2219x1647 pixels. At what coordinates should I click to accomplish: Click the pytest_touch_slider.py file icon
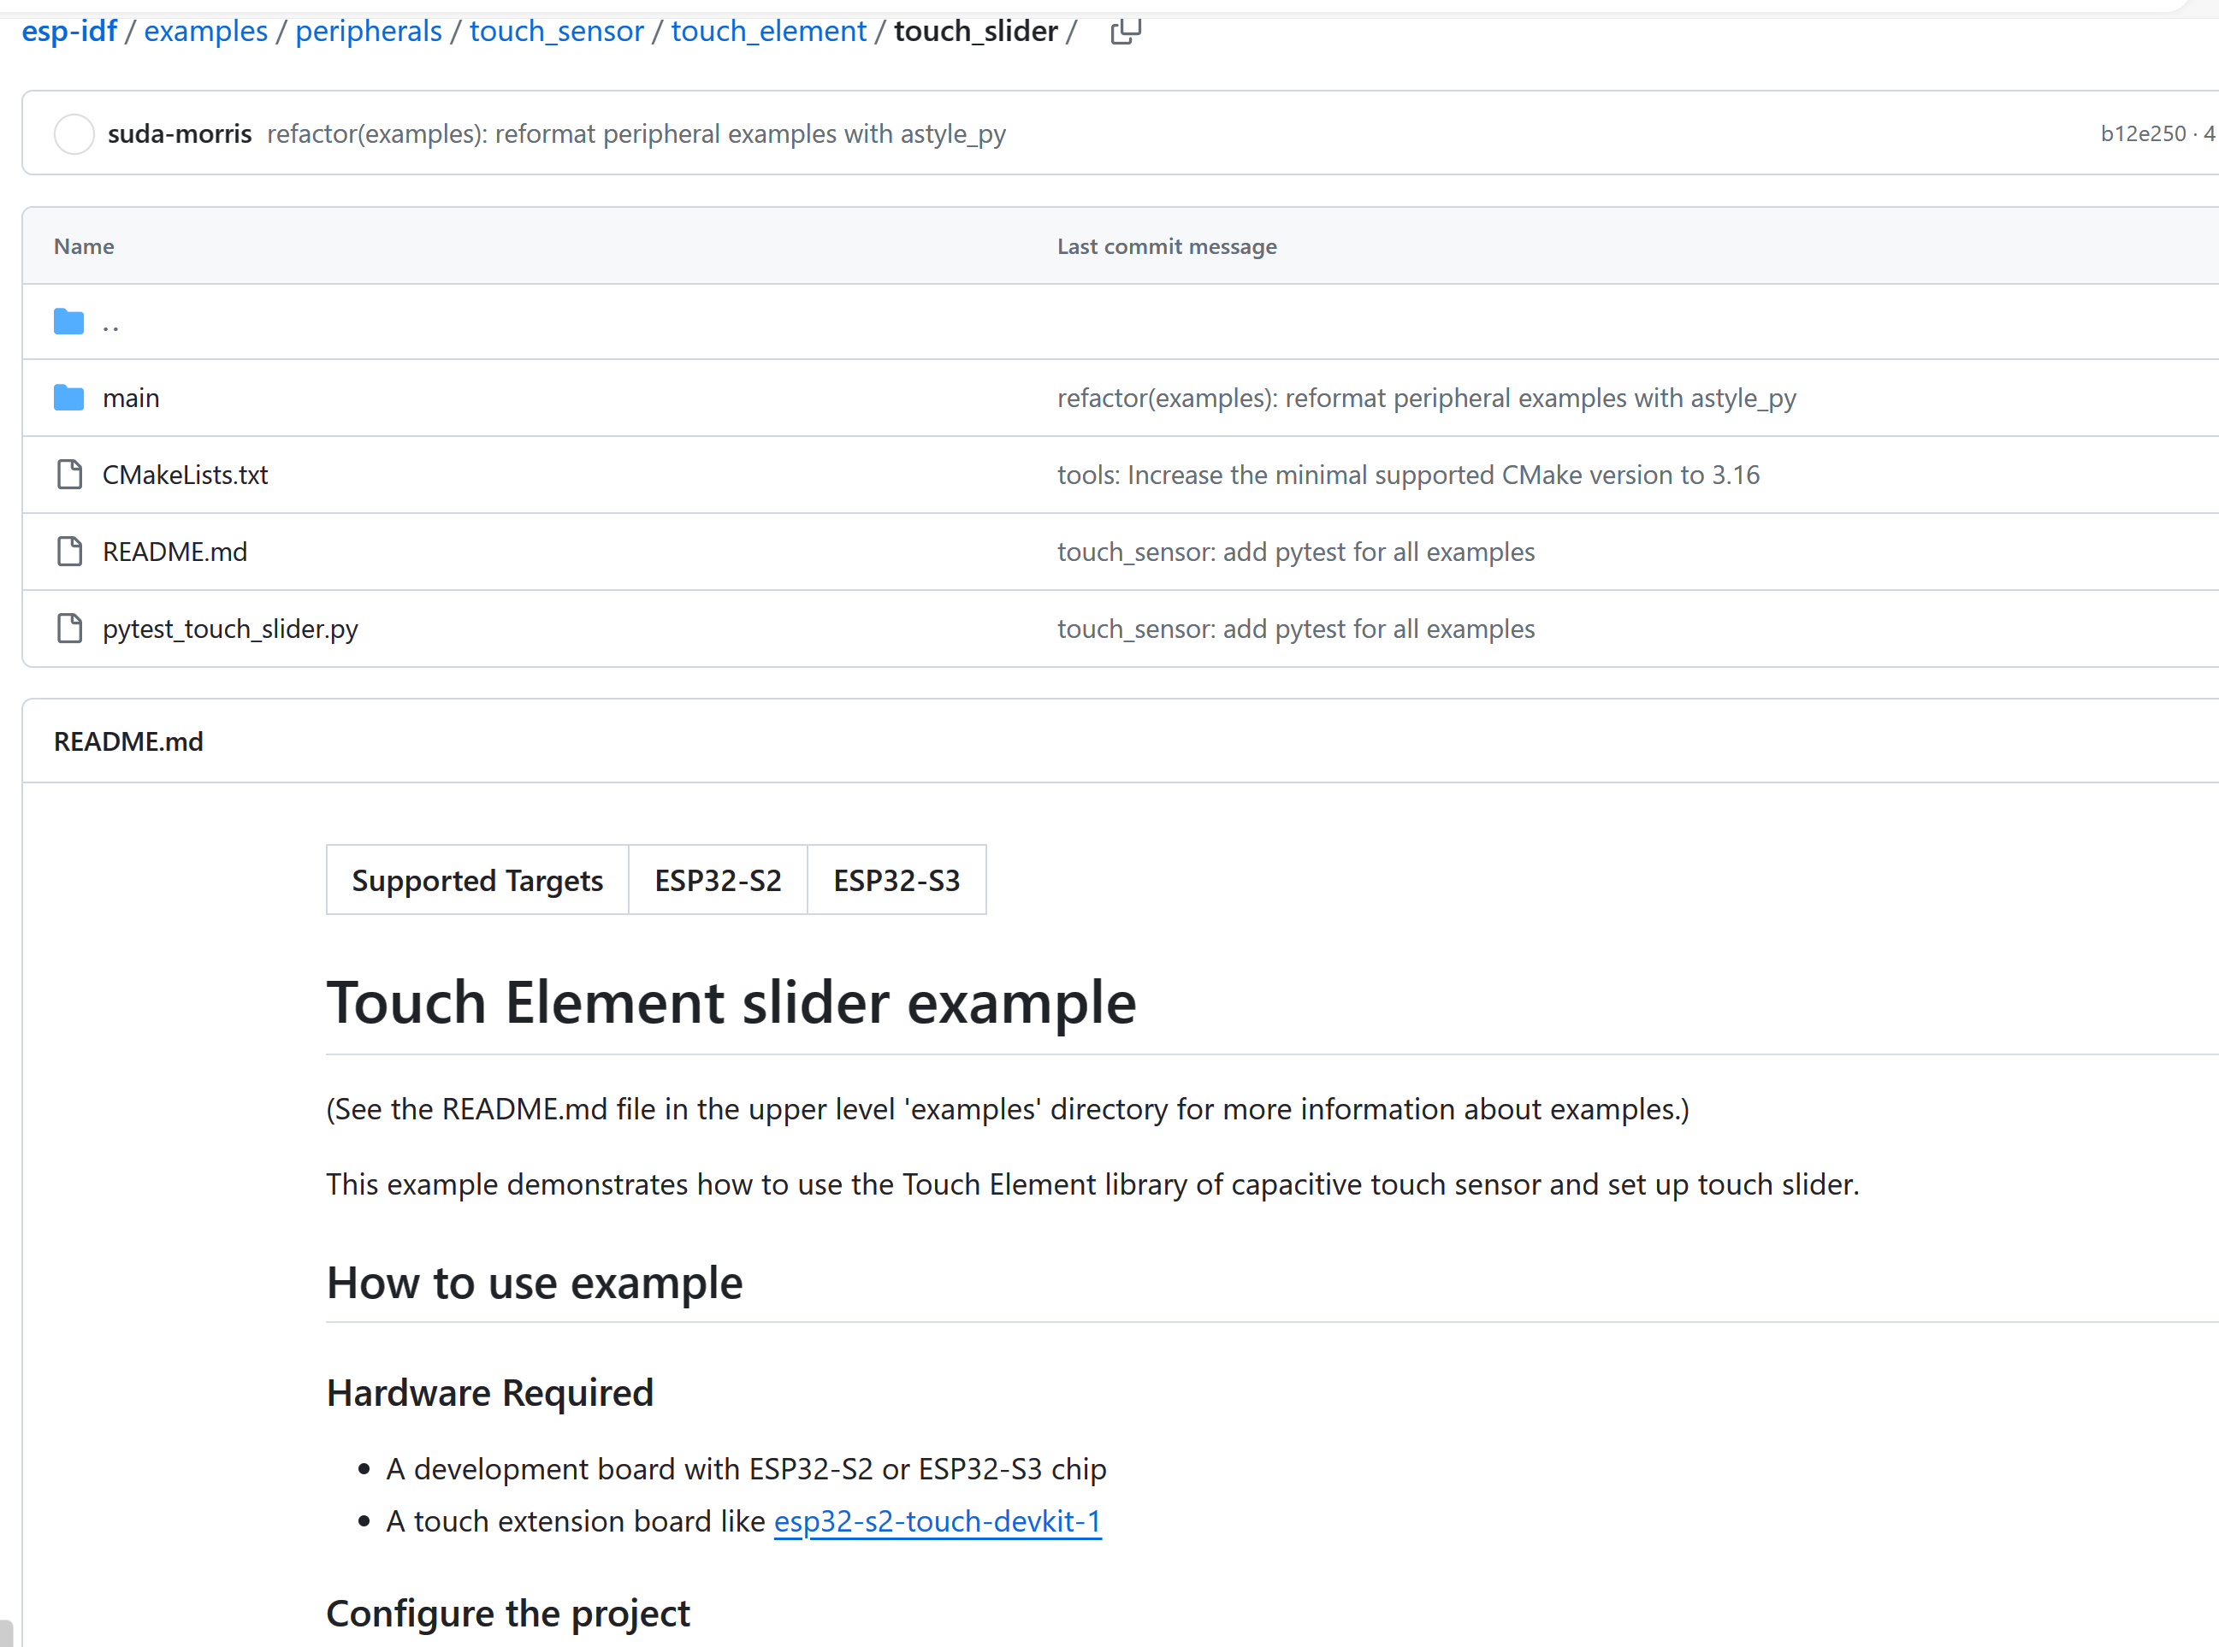pos(68,629)
